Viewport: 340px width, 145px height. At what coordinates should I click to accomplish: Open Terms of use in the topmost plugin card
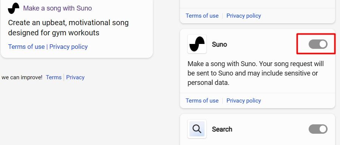pyautogui.click(x=202, y=16)
